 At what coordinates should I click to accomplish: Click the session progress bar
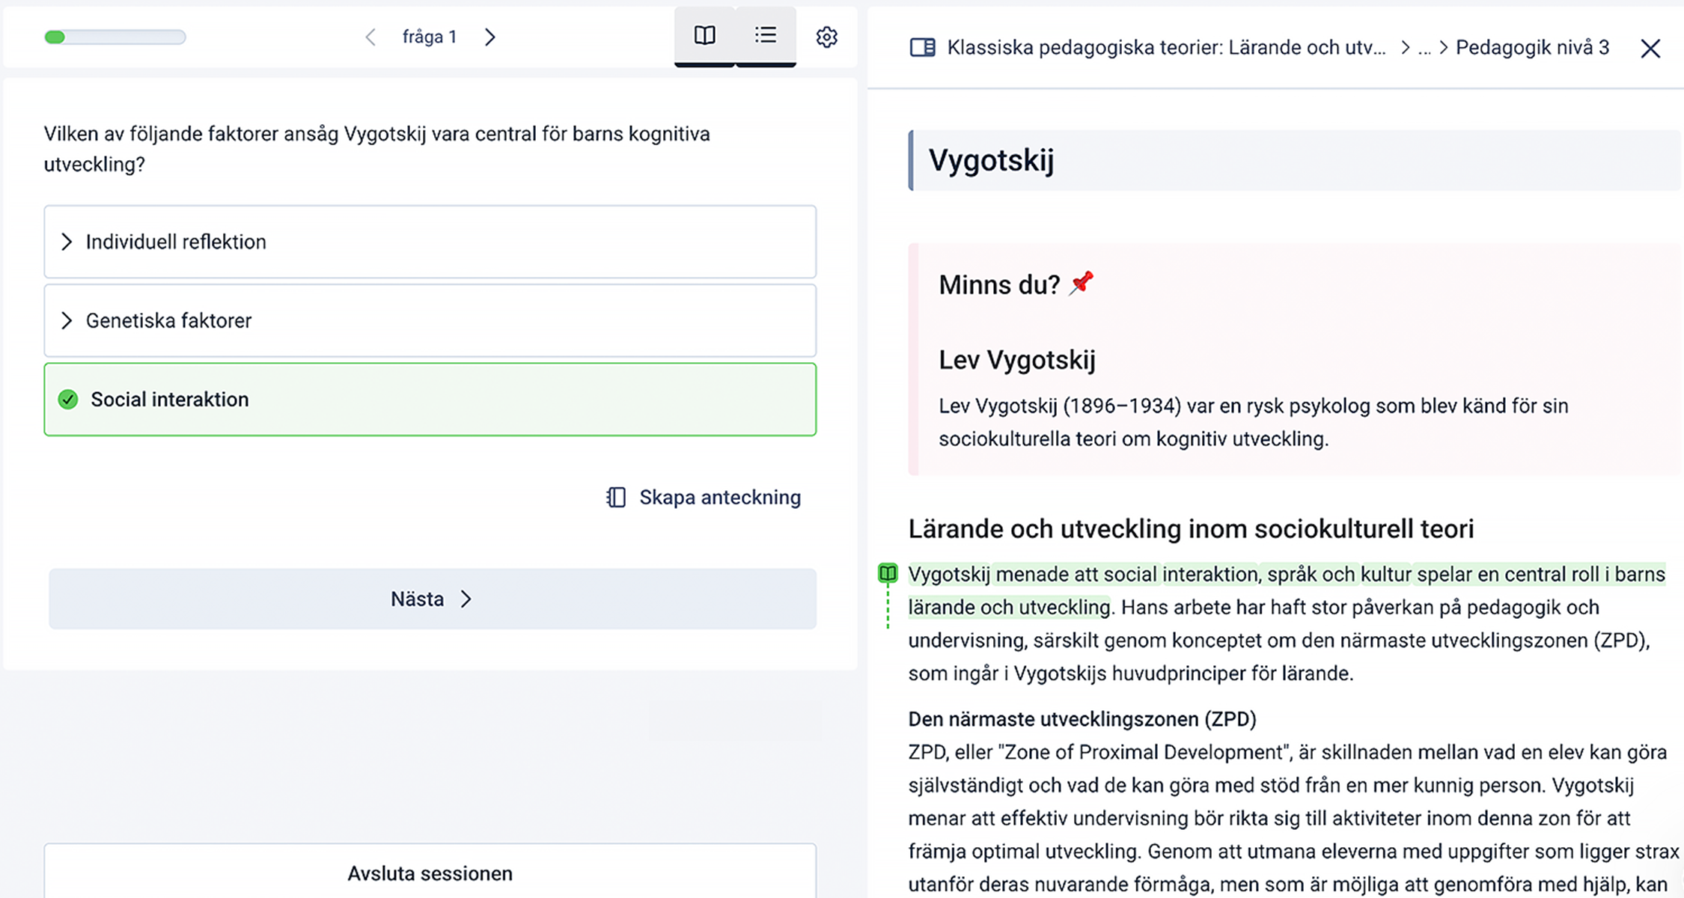pyautogui.click(x=115, y=37)
